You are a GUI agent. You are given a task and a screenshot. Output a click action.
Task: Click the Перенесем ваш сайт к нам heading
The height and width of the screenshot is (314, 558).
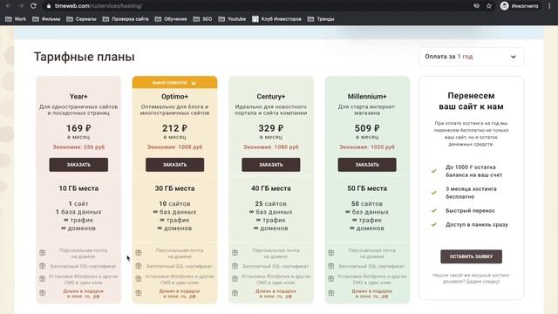click(471, 101)
